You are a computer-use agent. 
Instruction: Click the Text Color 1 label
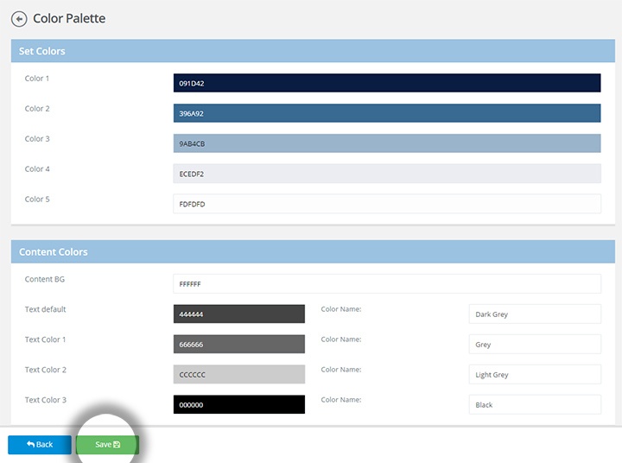(45, 339)
